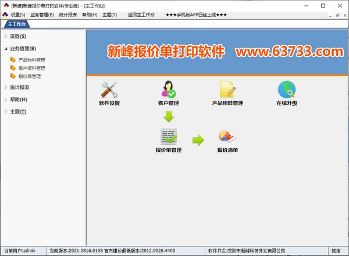Click the www.63733.com banner link
This screenshot has width=349, height=256.
click(x=289, y=51)
